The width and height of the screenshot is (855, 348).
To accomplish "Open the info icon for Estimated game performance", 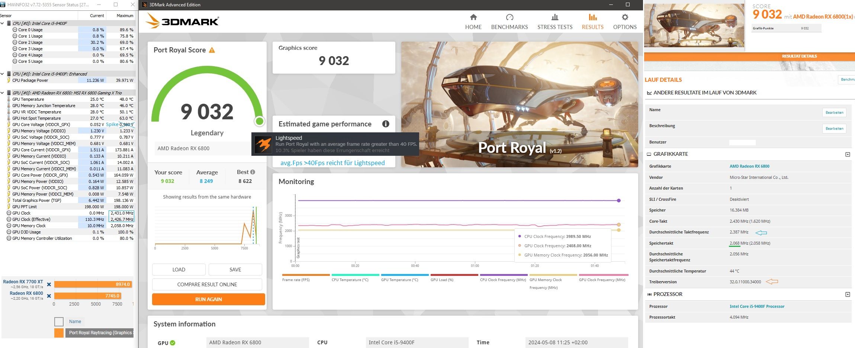I will tap(386, 124).
